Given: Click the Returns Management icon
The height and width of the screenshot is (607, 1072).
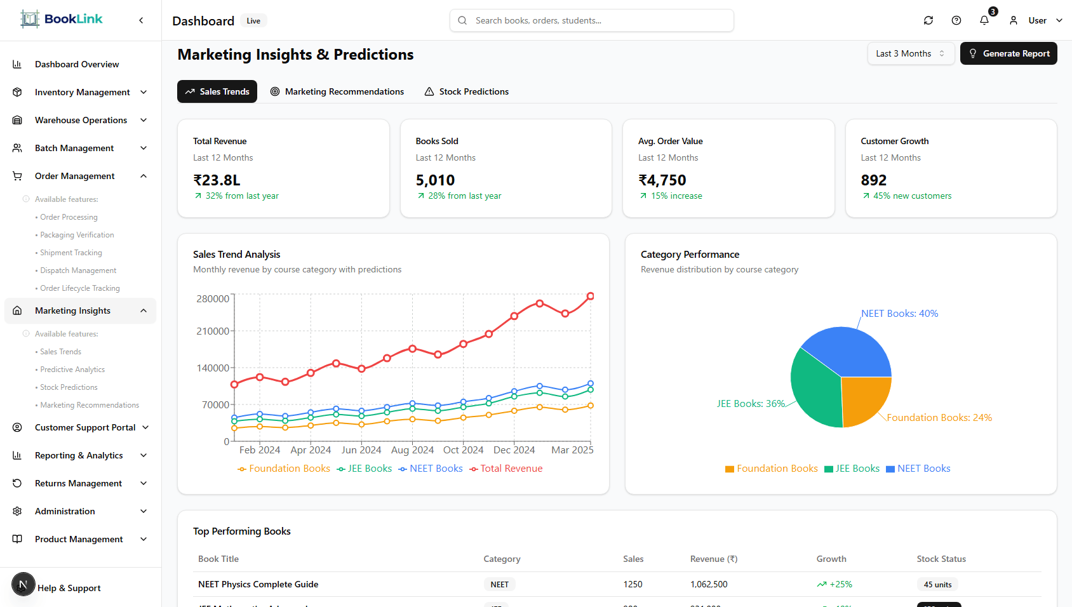Looking at the screenshot, I should coord(17,483).
